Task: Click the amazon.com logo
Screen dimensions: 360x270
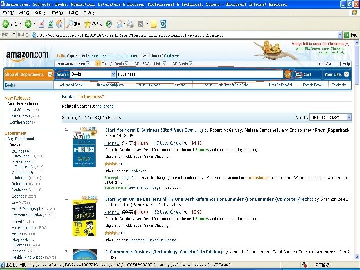Action: pyautogui.click(x=27, y=56)
